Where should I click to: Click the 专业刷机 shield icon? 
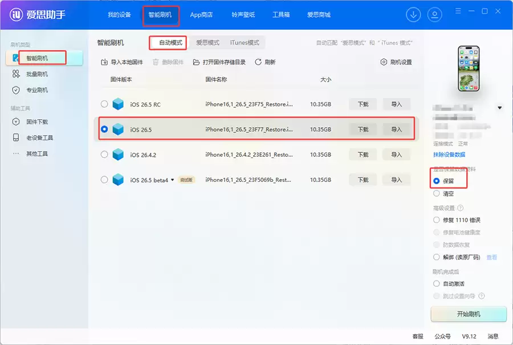[16, 90]
